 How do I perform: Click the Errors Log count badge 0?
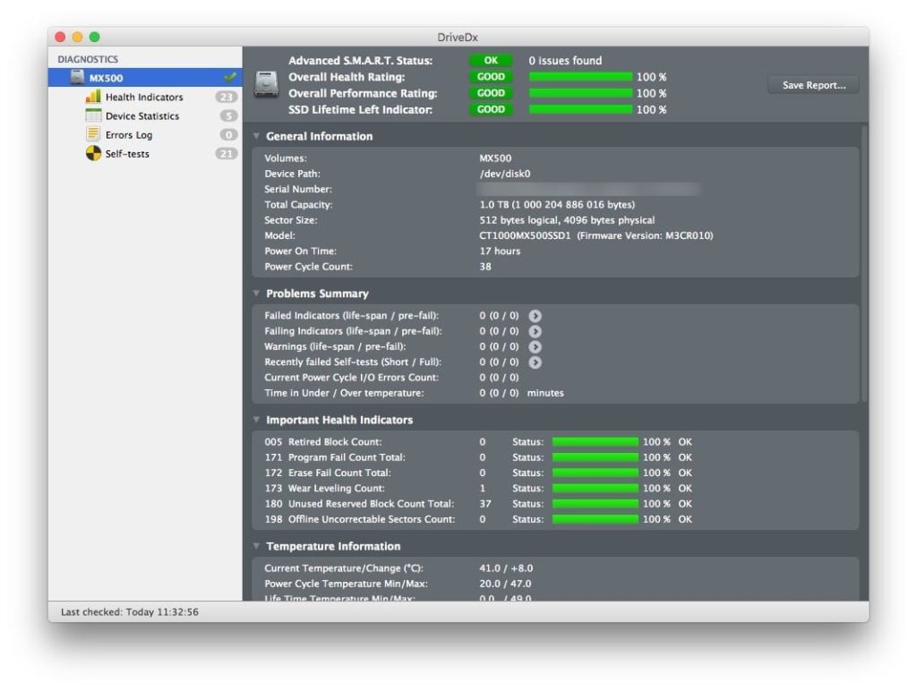228,135
